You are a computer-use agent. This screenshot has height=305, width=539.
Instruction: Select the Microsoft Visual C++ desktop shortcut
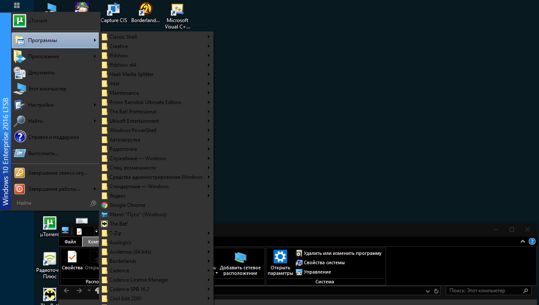pyautogui.click(x=177, y=16)
